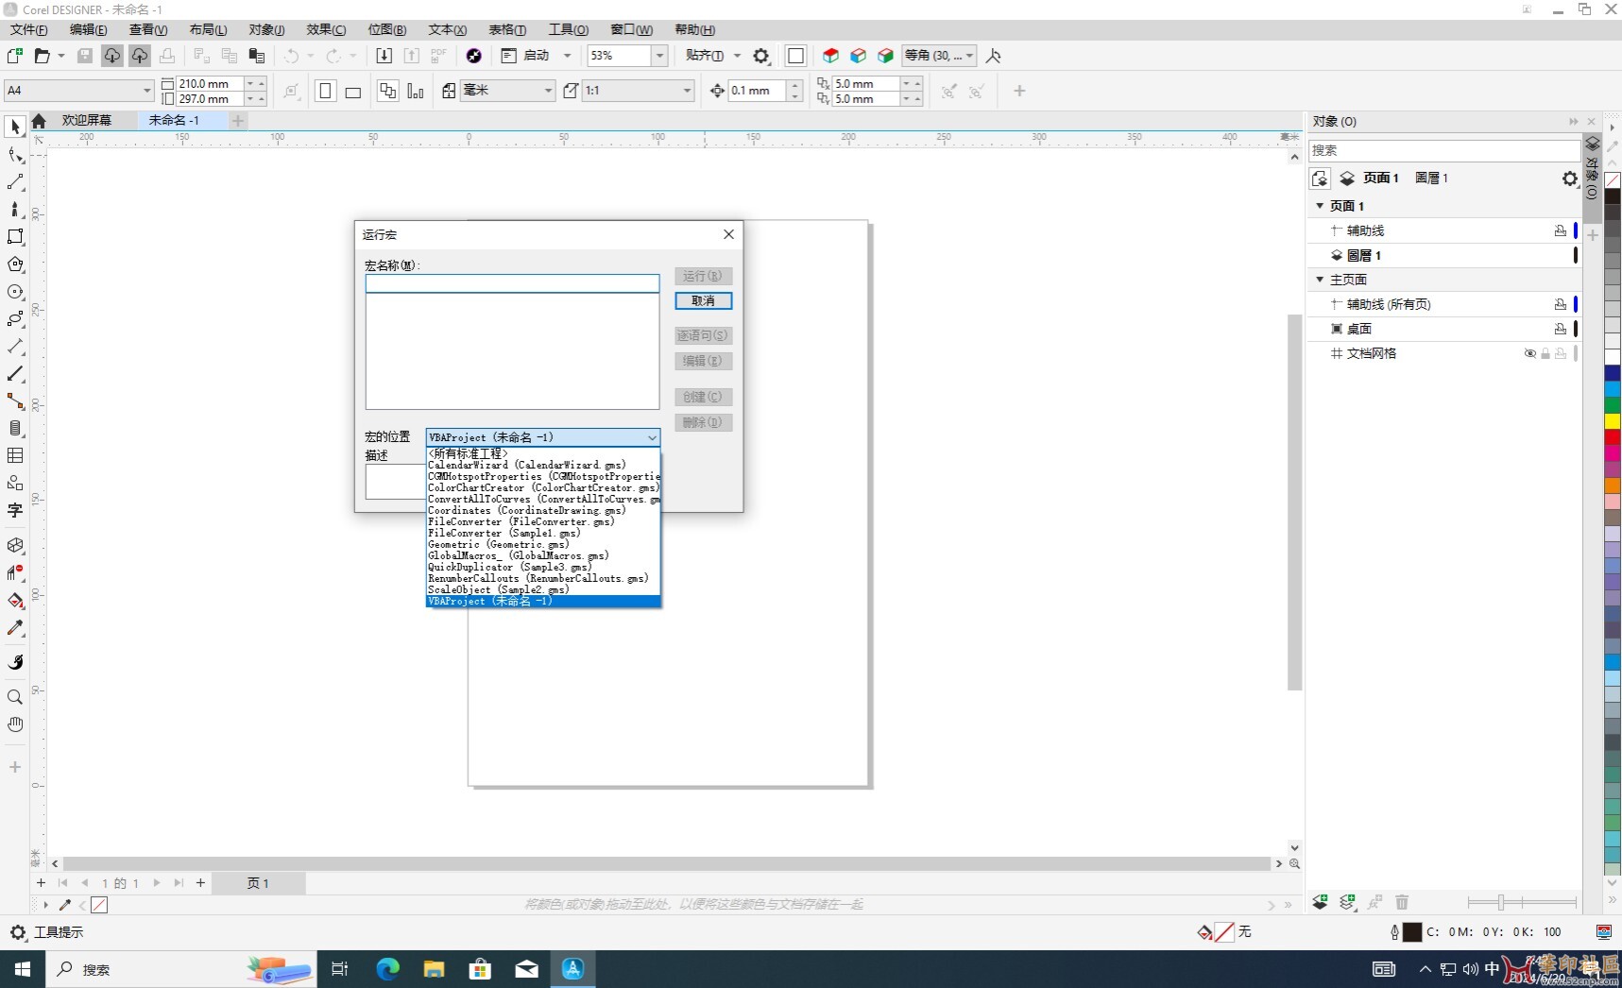Collapse the 主页面 tree node
This screenshot has height=988, width=1622.
click(x=1320, y=279)
